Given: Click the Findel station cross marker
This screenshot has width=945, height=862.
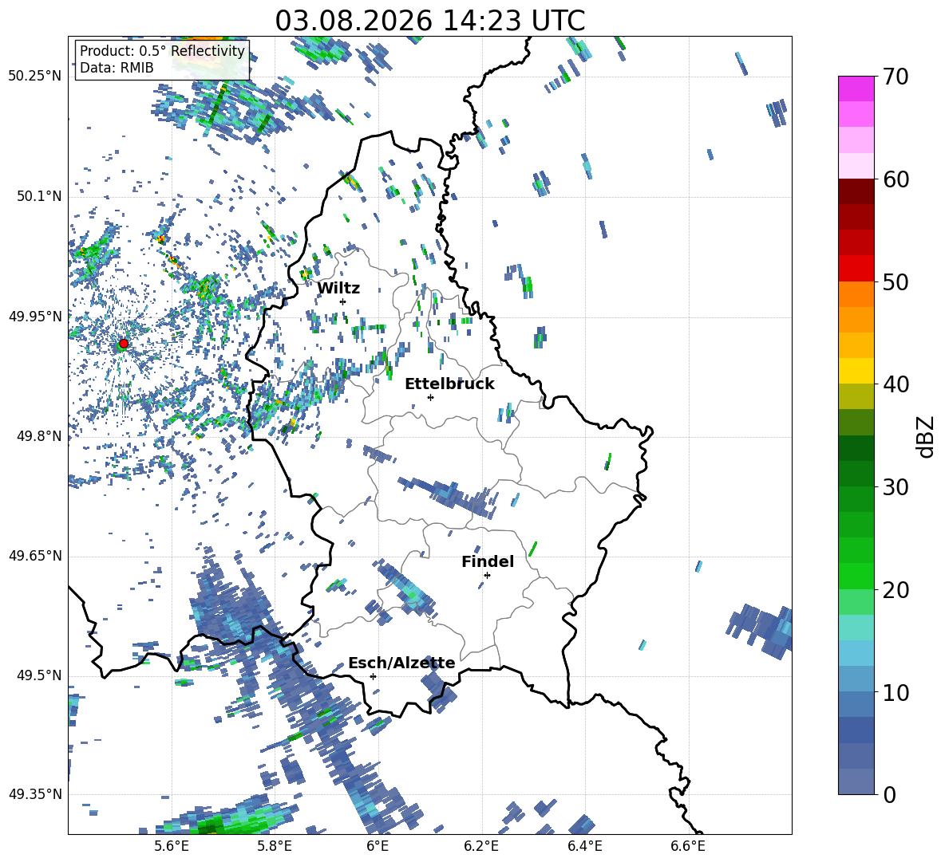Looking at the screenshot, I should (x=487, y=576).
